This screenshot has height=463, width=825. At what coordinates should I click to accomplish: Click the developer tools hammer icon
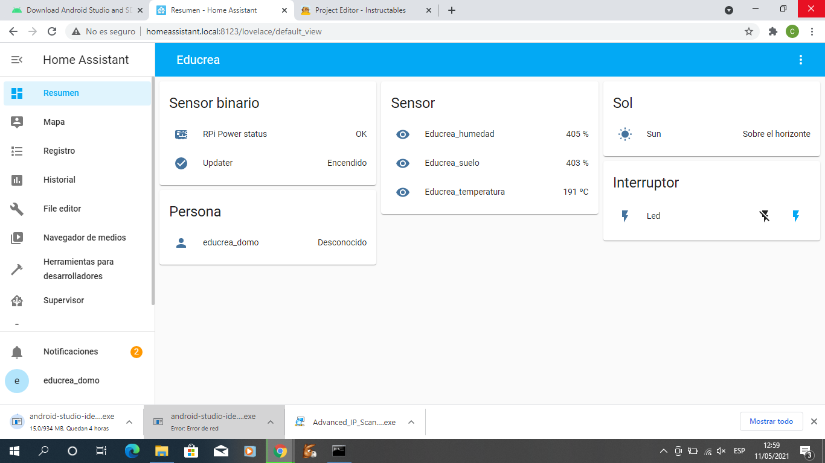(x=17, y=269)
